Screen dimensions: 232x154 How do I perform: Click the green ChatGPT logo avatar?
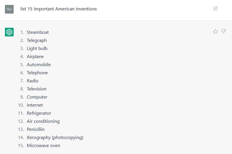[x=9, y=32]
